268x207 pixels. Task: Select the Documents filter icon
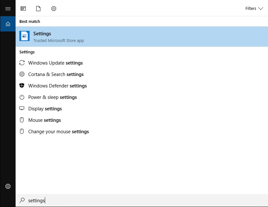coord(38,9)
